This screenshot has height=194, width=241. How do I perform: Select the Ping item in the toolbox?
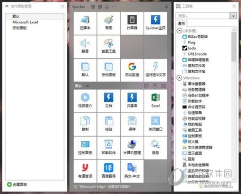189,43
